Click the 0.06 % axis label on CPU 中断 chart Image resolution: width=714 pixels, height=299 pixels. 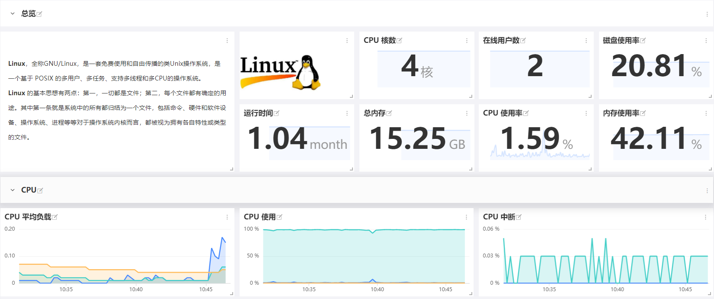[x=491, y=229]
